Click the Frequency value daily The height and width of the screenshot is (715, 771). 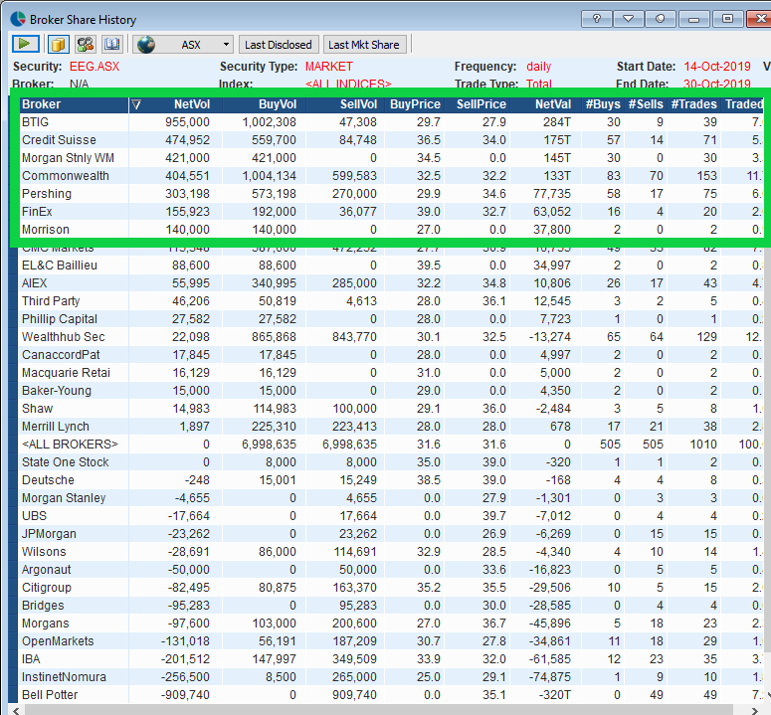coord(538,67)
